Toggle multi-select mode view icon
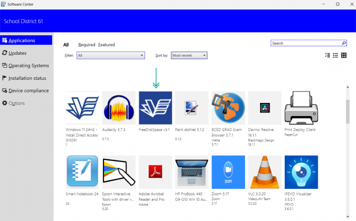Image resolution: width=356 pixels, height=221 pixels. tap(327, 55)
